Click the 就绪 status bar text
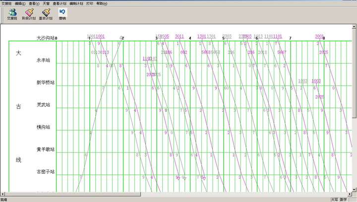 (4, 200)
